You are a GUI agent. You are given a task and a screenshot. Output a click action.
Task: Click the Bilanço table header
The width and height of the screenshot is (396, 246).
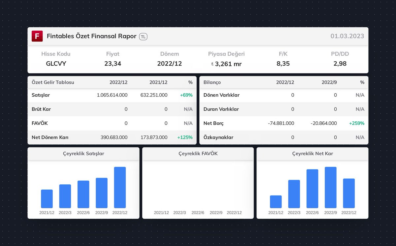tap(212, 82)
